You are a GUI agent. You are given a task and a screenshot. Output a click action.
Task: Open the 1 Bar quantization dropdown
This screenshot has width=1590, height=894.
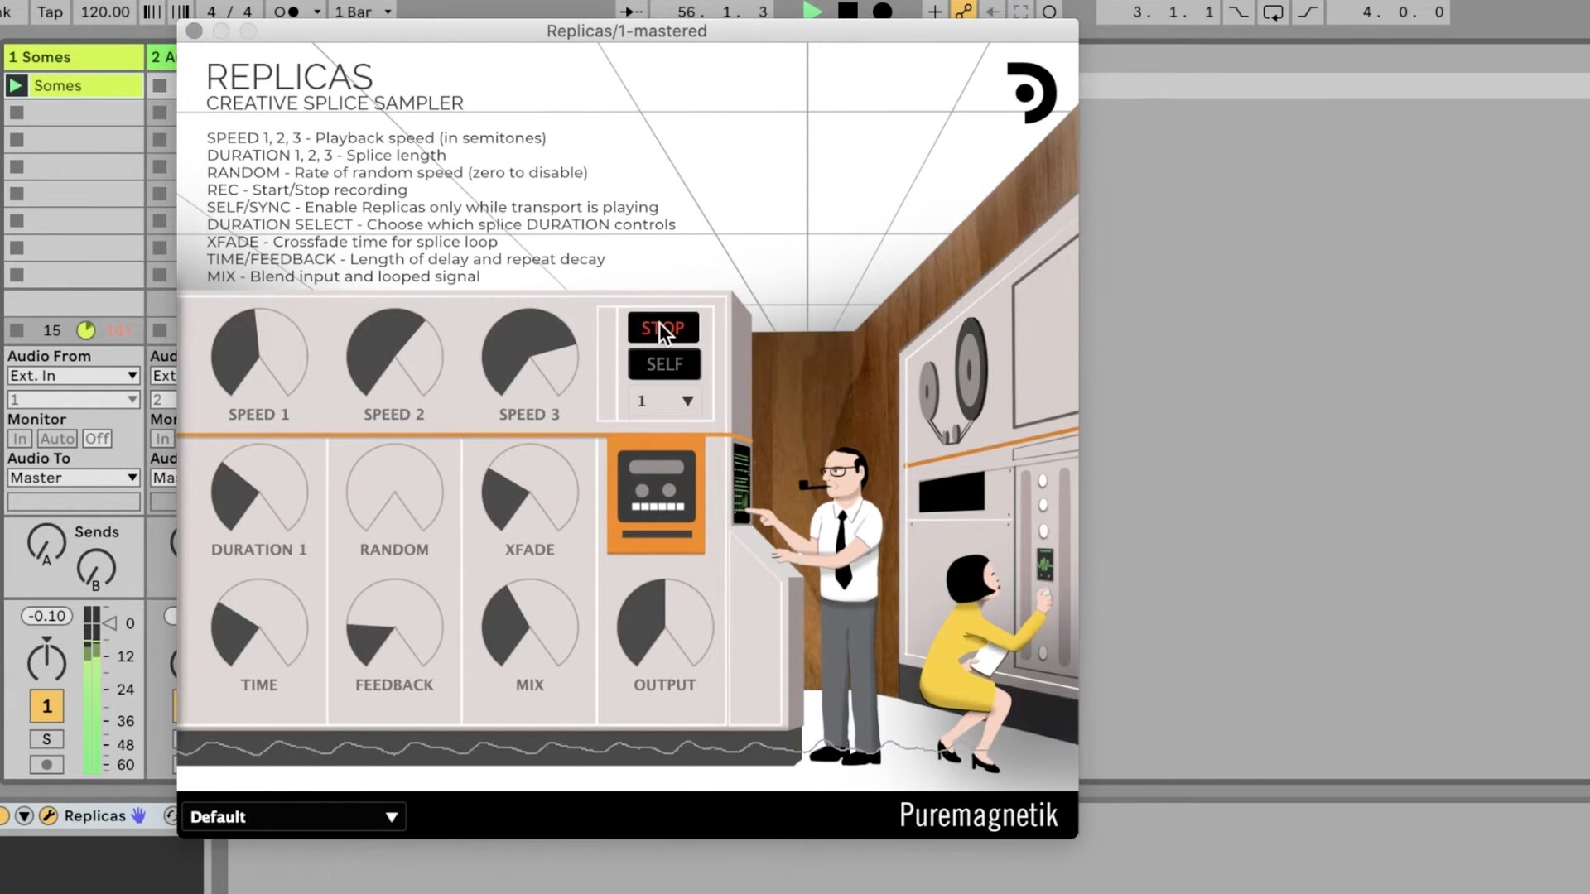[363, 12]
